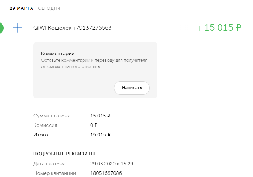Click the blue plus top-up icon
Screen dimensions: 253x177
[x=18, y=28]
